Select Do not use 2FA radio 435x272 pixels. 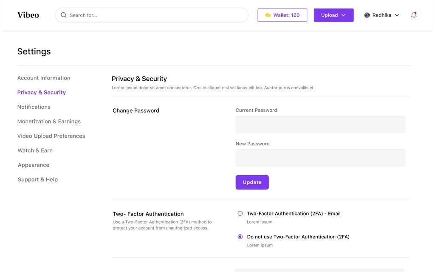coord(240,237)
